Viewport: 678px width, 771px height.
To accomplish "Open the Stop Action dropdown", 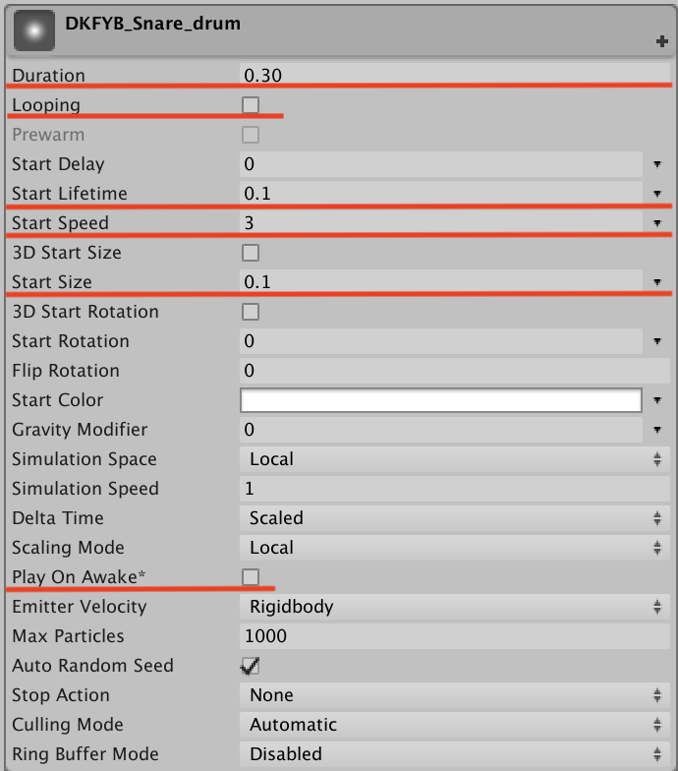I will point(452,695).
